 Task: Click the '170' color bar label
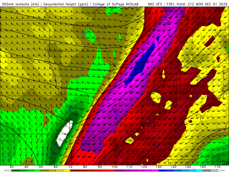pyautogui.click(x=218, y=167)
